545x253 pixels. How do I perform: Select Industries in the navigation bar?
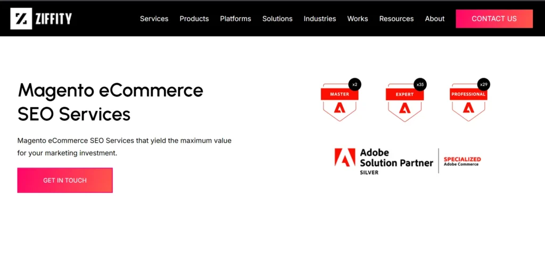pos(320,19)
